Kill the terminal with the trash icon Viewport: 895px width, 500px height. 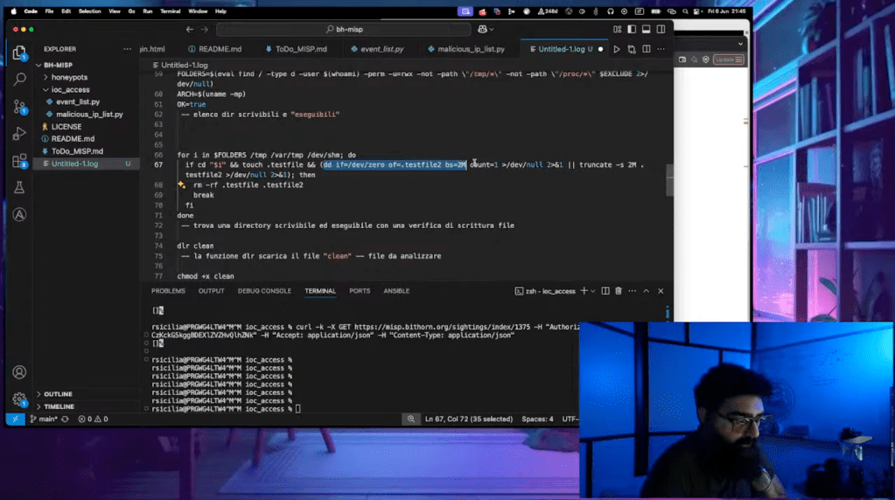619,291
